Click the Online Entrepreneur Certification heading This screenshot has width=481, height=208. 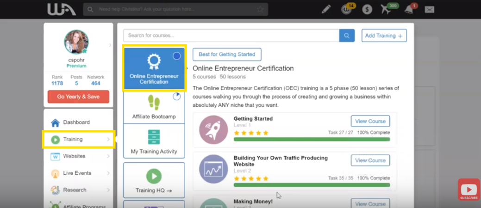click(243, 68)
